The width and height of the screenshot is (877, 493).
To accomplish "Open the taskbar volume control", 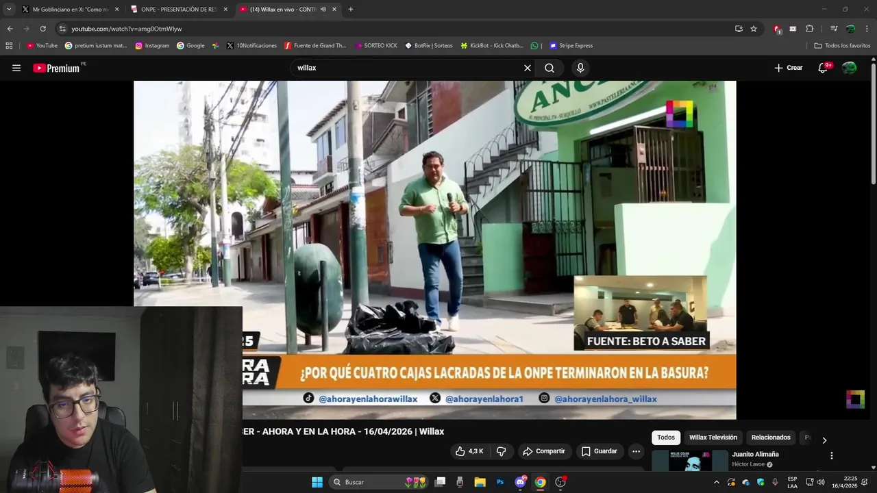I will tap(821, 482).
